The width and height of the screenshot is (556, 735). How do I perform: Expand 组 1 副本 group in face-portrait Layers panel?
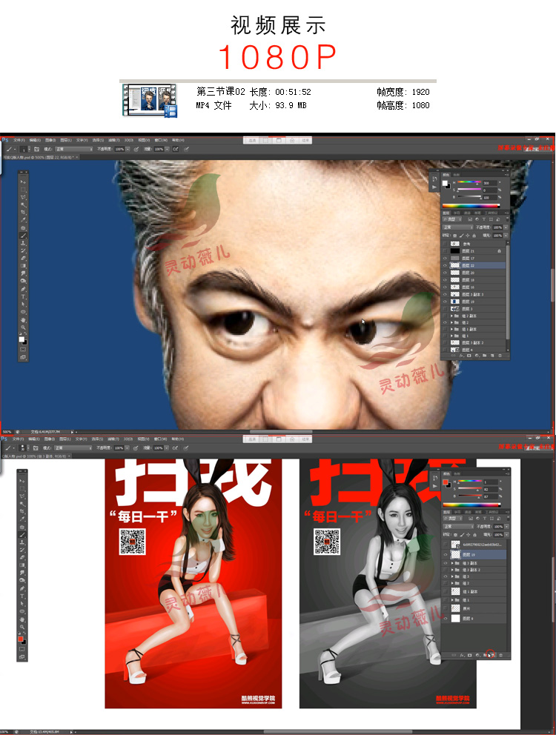(451, 329)
